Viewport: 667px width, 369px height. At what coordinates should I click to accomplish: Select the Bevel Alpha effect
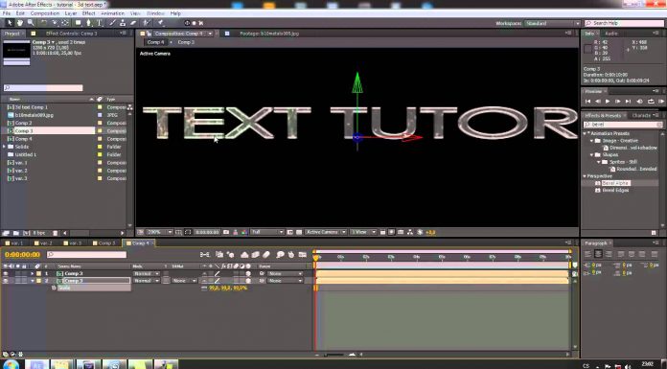[615, 183]
